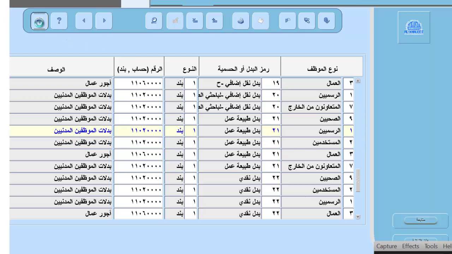Click بدل طبيعة عمل in the الصحيين row
The image size is (452, 254).
click(x=230, y=119)
